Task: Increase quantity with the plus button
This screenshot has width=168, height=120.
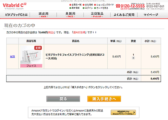Action: (133, 58)
